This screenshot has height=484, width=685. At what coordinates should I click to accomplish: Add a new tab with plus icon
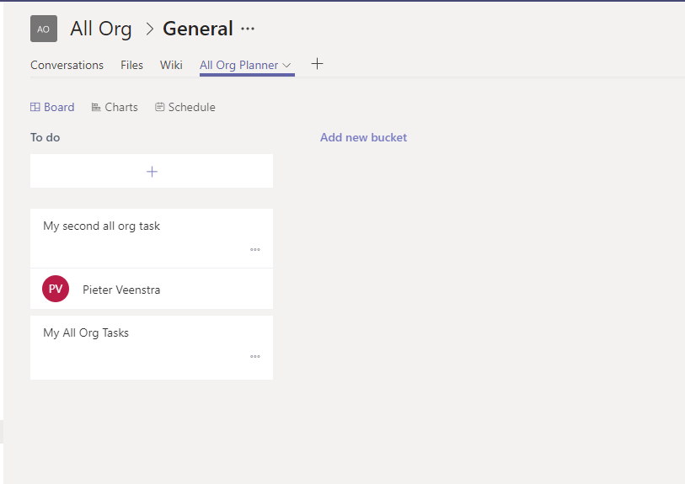click(317, 64)
